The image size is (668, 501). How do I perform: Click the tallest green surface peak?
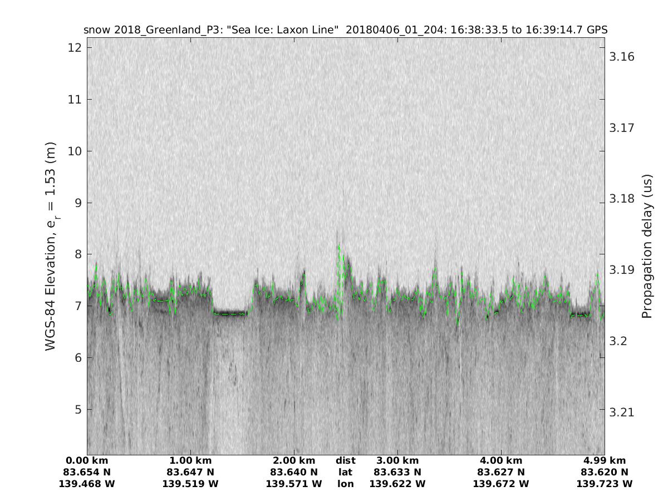338,246
